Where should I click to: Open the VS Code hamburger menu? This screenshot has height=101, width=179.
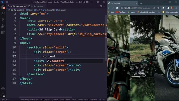pos(7,2)
